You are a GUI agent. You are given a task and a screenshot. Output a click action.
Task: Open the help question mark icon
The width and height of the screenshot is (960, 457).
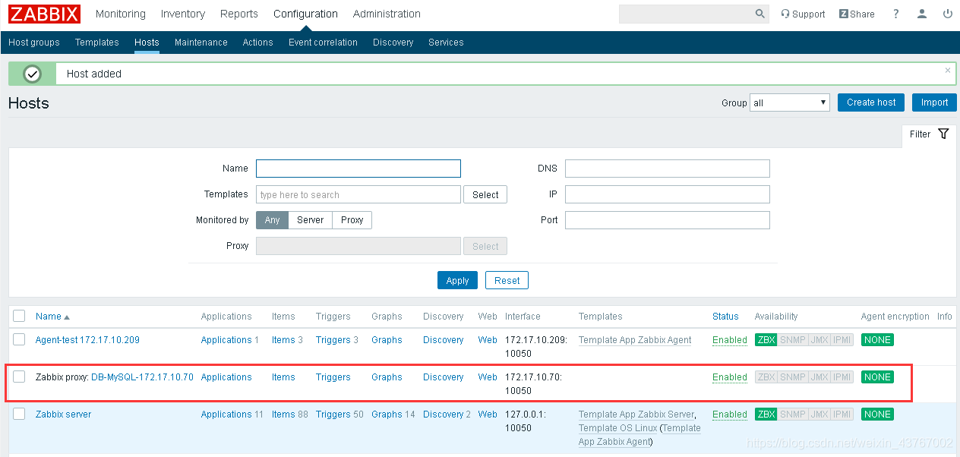coord(896,14)
